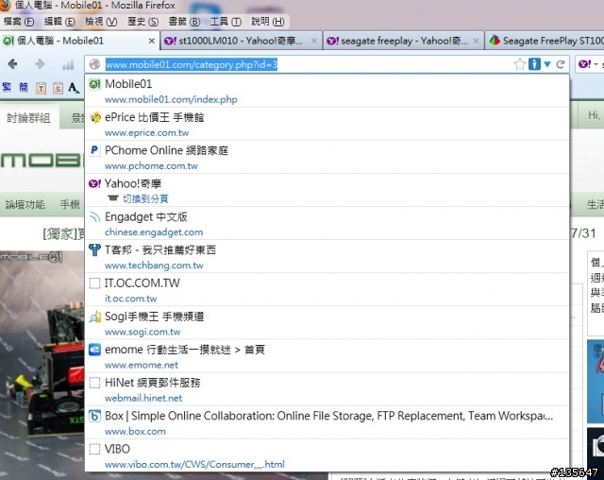Open Yahoo search engine selector
Screen dimensions: 604x480
(588, 64)
